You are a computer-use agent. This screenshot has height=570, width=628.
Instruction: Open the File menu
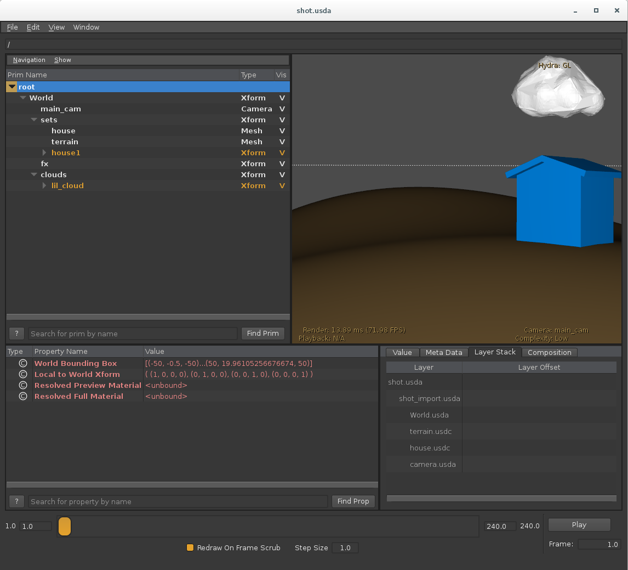point(13,27)
